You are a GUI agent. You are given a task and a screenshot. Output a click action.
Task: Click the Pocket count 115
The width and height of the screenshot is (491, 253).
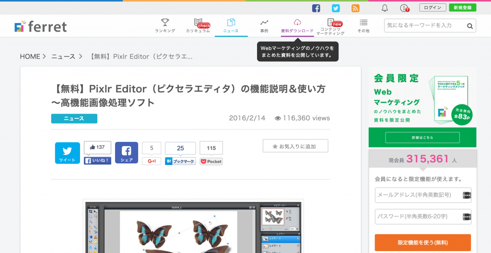pyautogui.click(x=211, y=148)
